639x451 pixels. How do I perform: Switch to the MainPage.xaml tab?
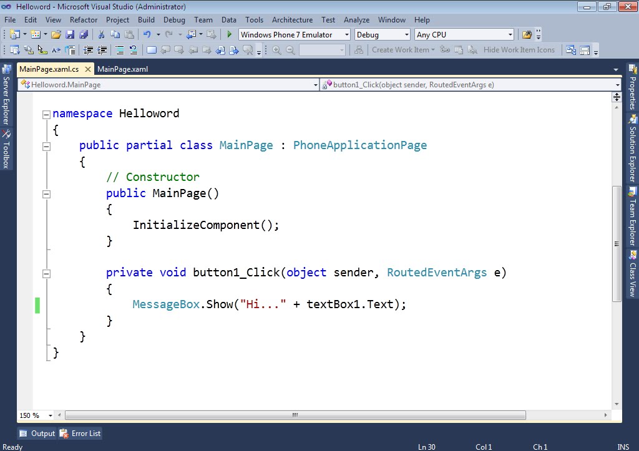coord(123,69)
